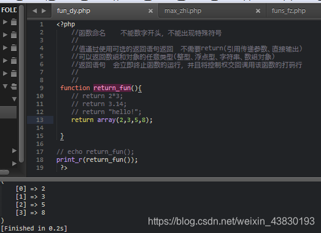Click the line 2 comment starting 函数命名
Screen dimensions: 321x233
[147, 32]
